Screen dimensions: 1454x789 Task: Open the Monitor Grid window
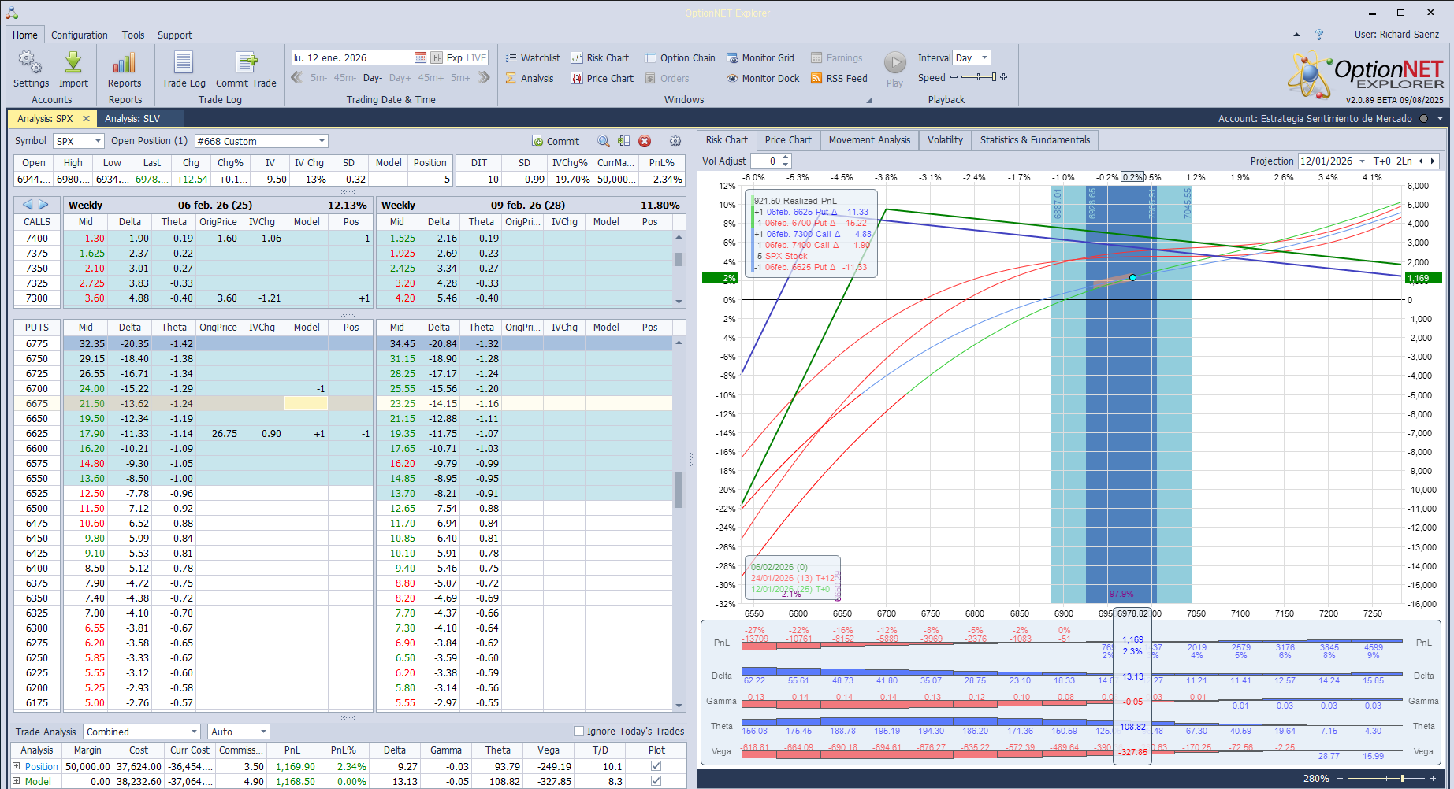pos(760,58)
